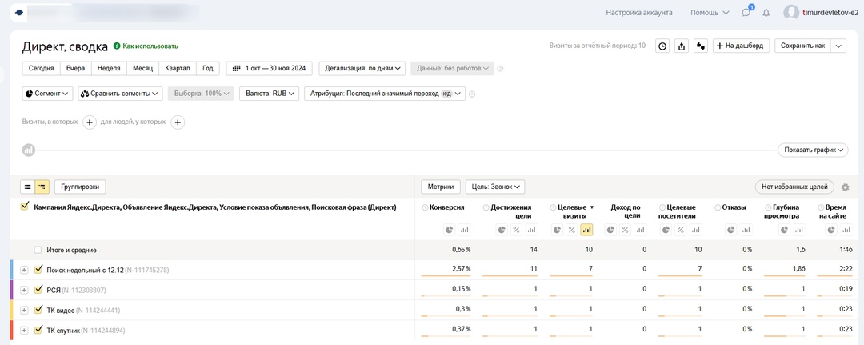Select the Вчера period tab
Image resolution: width=864 pixels, height=345 pixels.
(x=75, y=68)
